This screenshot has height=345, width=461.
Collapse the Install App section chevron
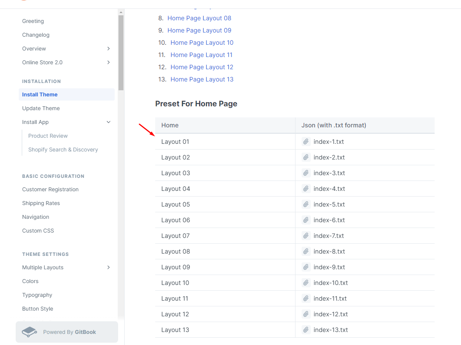tap(109, 122)
